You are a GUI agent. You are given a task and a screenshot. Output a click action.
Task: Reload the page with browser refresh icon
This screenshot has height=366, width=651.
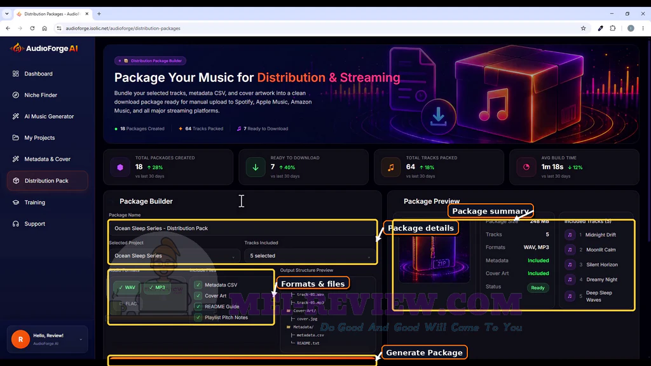(x=32, y=28)
